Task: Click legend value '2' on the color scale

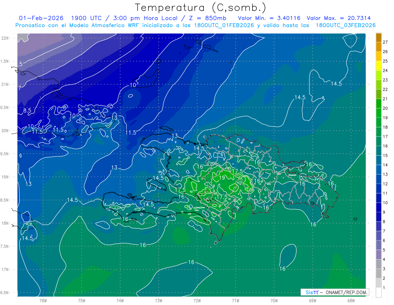Action: 384,278
